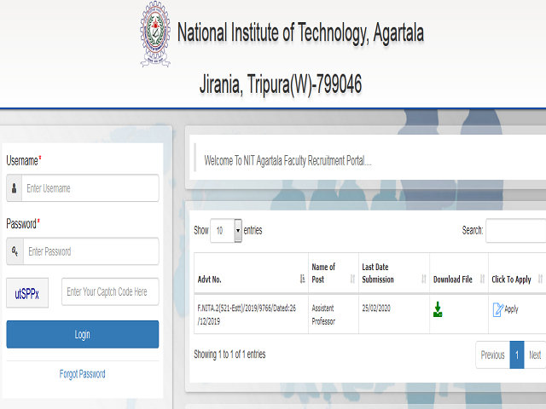Click sort arrows on Download File column

482,279
